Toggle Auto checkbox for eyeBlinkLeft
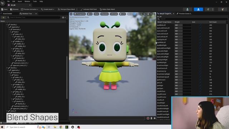Screen dimensions: 229x129 click(x=200, y=25)
